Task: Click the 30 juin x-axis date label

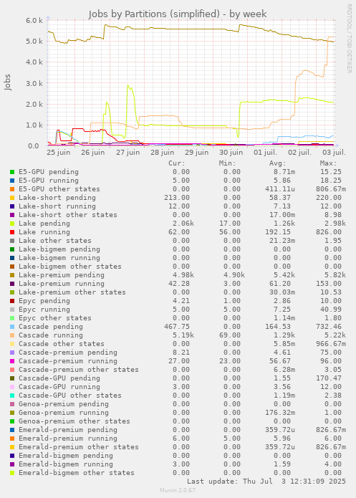Action: (x=231, y=153)
